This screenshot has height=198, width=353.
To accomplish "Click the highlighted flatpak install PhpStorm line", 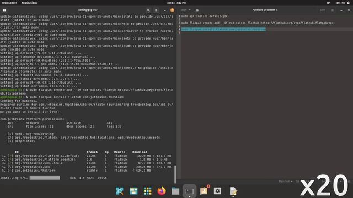I will (223, 29).
